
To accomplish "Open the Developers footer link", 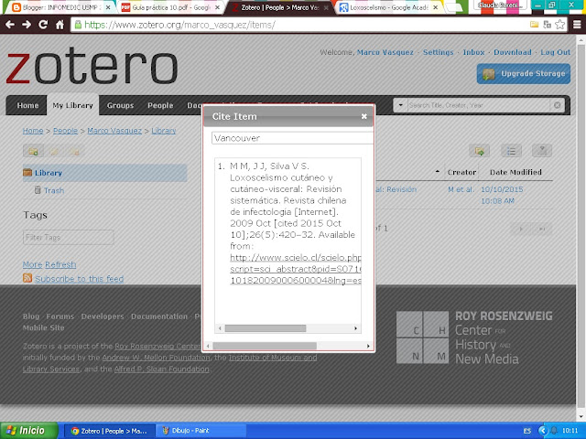I will [103, 316].
